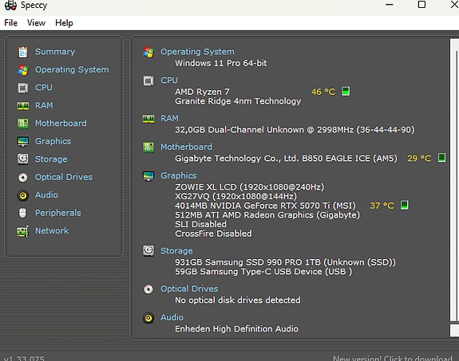459x361 pixels.
Task: Open the Graphics heading link in main panel
Action: pyautogui.click(x=179, y=175)
